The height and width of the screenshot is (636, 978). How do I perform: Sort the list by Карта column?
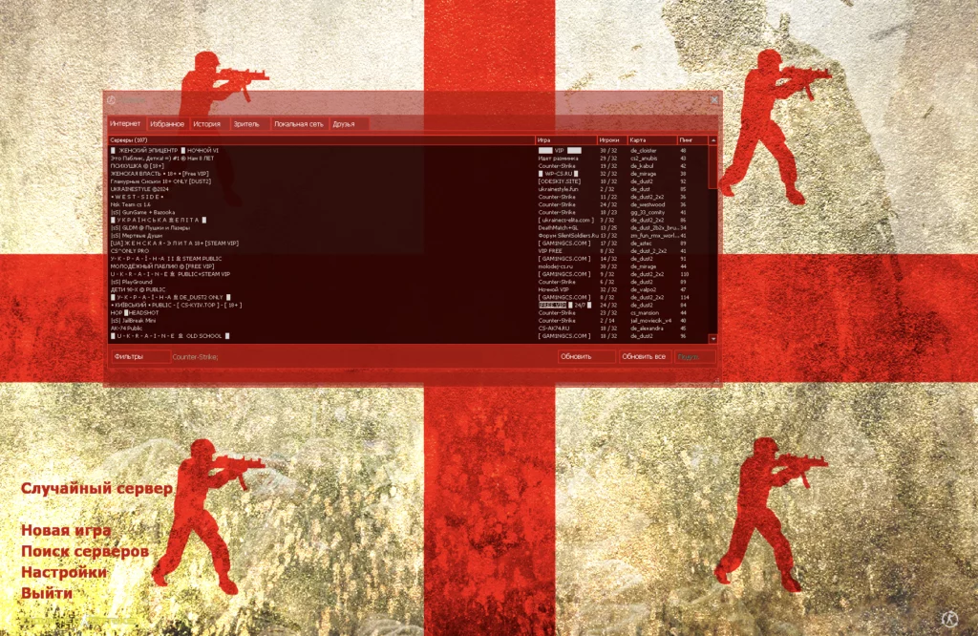tap(651, 140)
